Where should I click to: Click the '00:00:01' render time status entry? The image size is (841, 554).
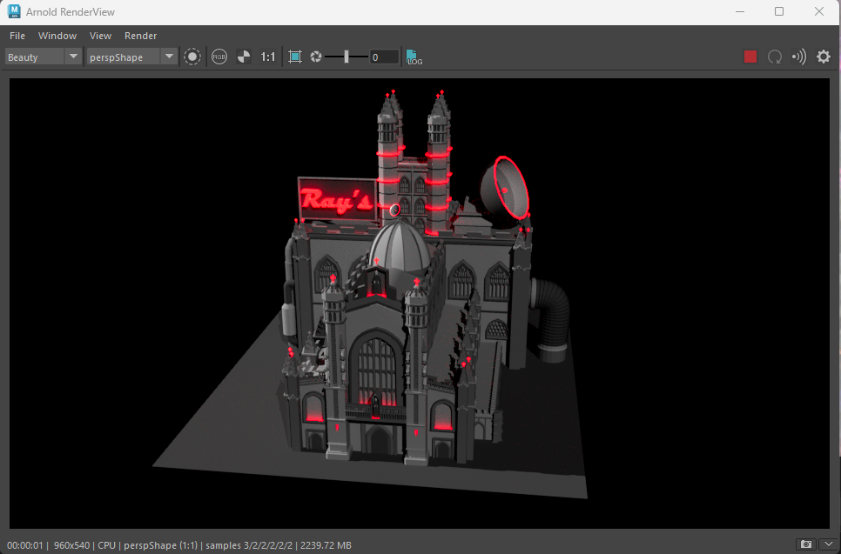(24, 545)
